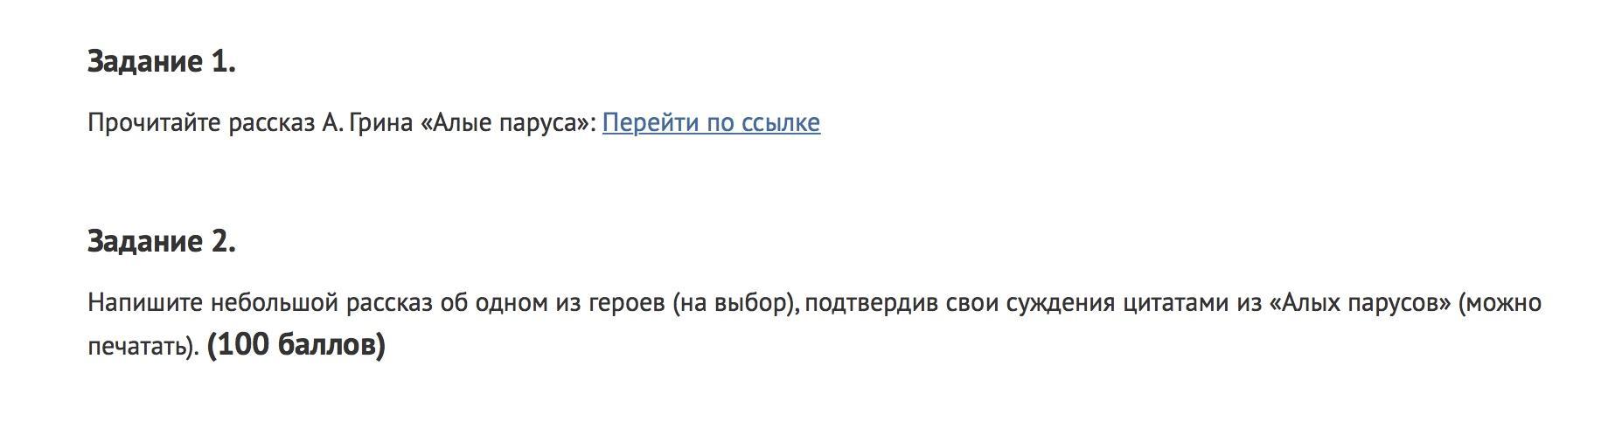
Task: Click the word «печатать).» on the last line
Action: (144, 347)
